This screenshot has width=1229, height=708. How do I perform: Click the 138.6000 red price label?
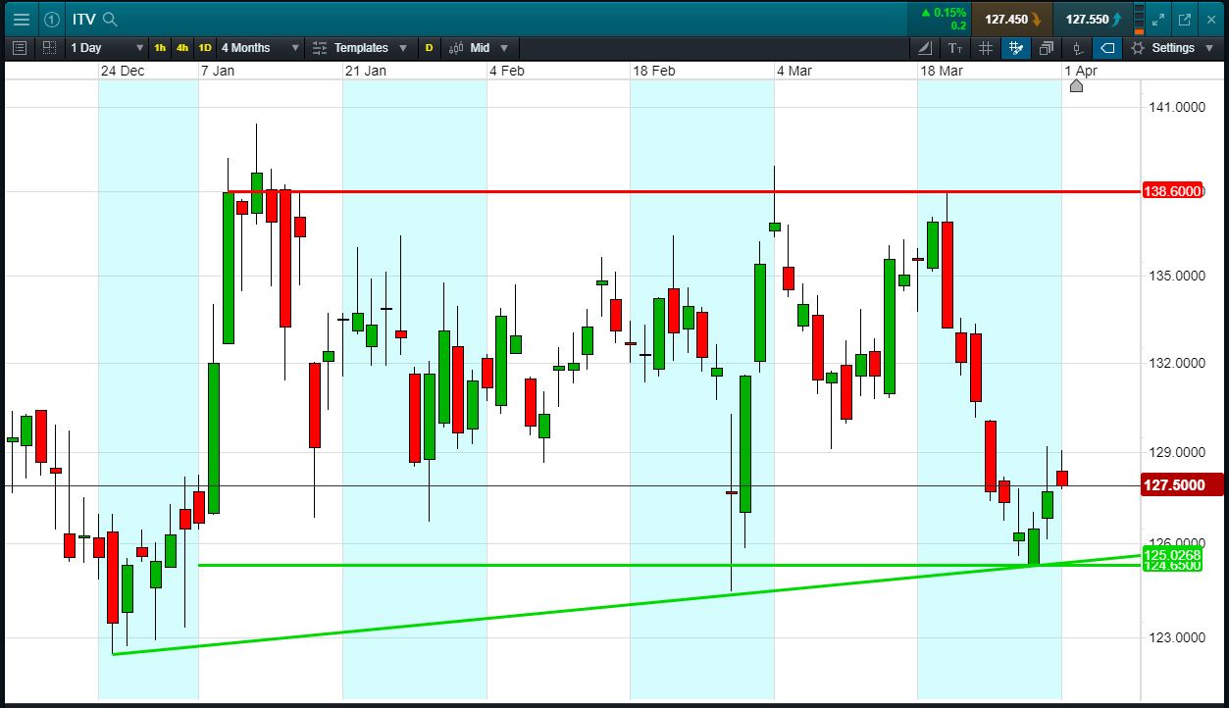[x=1173, y=191]
